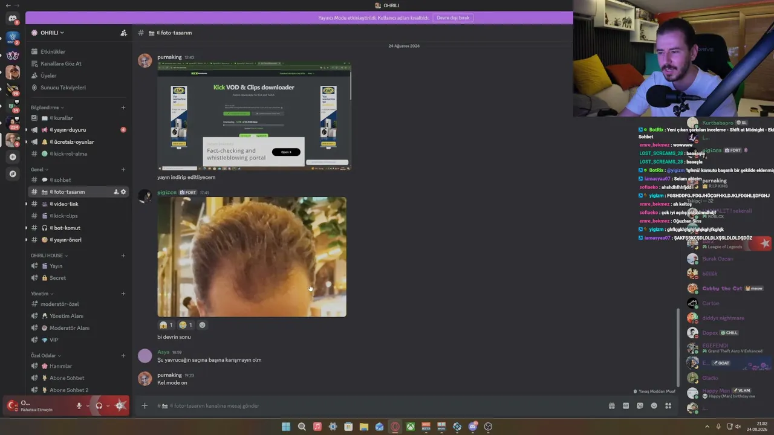Open ücretsiz-oyunlar channel
This screenshot has height=435, width=774.
coord(78,142)
